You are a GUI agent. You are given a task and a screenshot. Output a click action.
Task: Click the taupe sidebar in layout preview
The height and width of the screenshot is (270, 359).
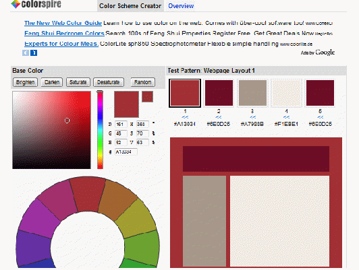click(x=204, y=221)
